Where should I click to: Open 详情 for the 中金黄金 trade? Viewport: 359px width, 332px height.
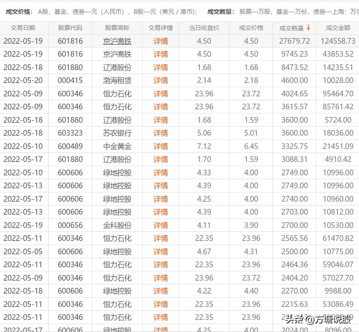point(160,146)
